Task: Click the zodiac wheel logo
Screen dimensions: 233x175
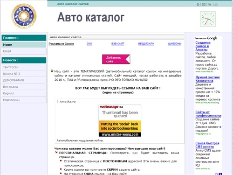Action: [x=24, y=16]
